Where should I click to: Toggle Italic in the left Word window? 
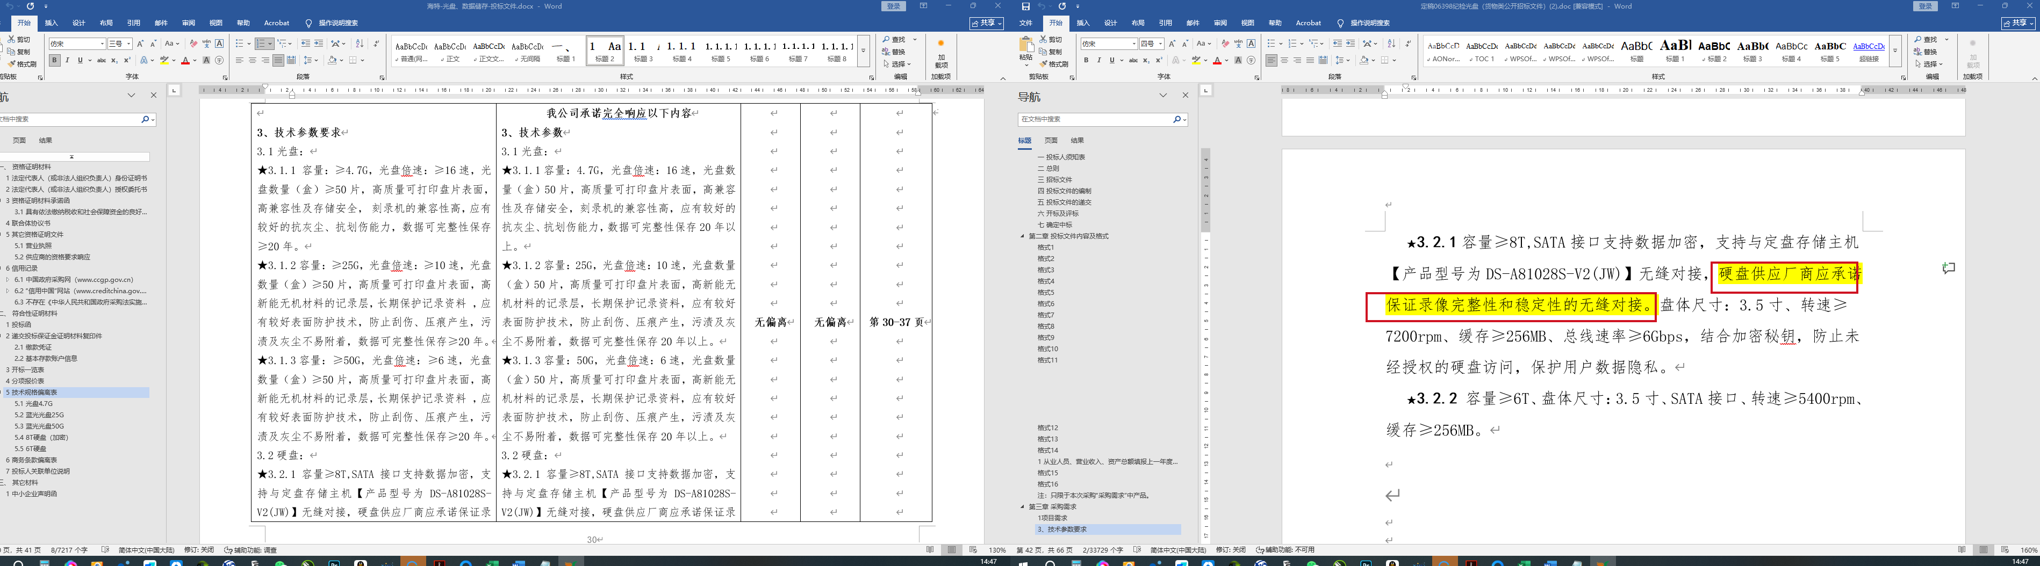(67, 60)
